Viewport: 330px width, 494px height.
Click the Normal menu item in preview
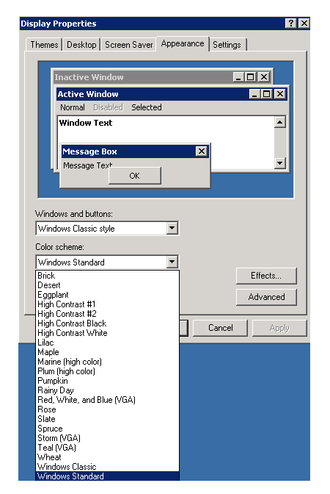pos(73,107)
